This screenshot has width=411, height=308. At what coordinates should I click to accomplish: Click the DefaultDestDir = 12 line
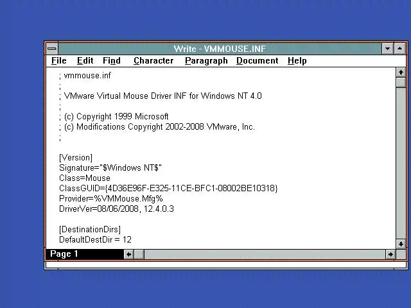[95, 239]
